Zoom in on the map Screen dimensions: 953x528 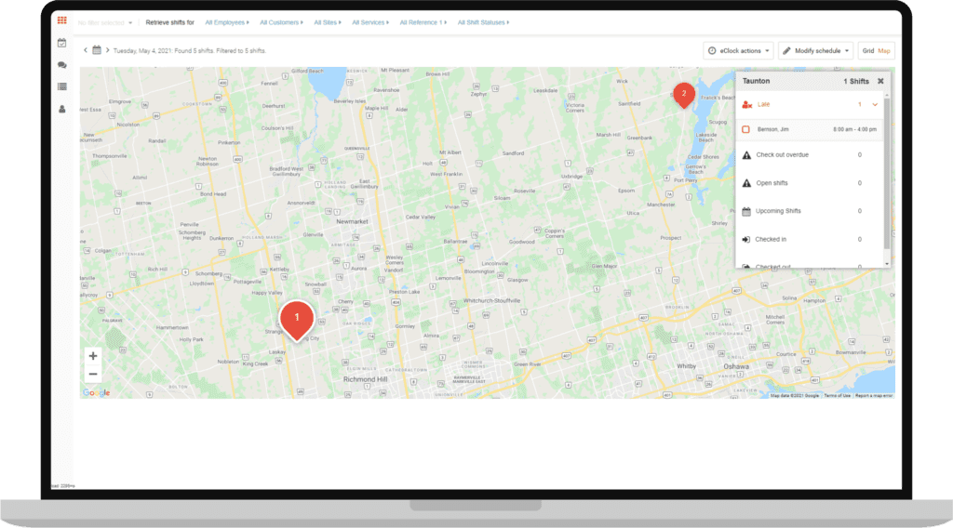(x=92, y=356)
